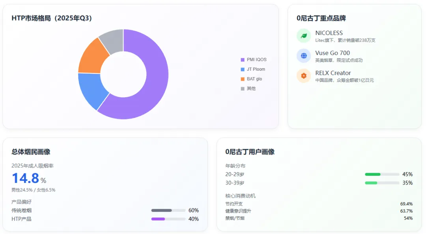Image resolution: width=426 pixels, height=234 pixels.
Task: Toggle the PMI IQOS legend swatch
Action: coord(243,60)
